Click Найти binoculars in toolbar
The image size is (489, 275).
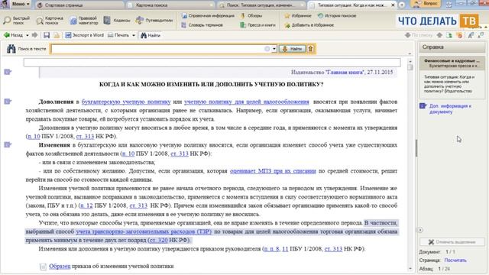click(151, 35)
